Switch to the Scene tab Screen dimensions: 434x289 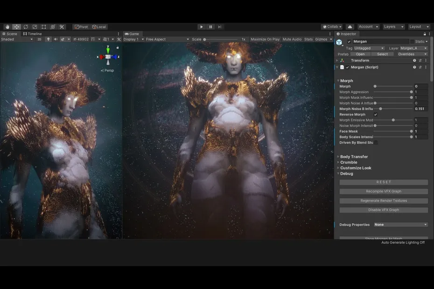pyautogui.click(x=10, y=34)
